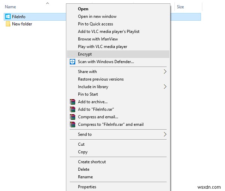Open the Send to entry
225x191 pixels.
click(118, 134)
